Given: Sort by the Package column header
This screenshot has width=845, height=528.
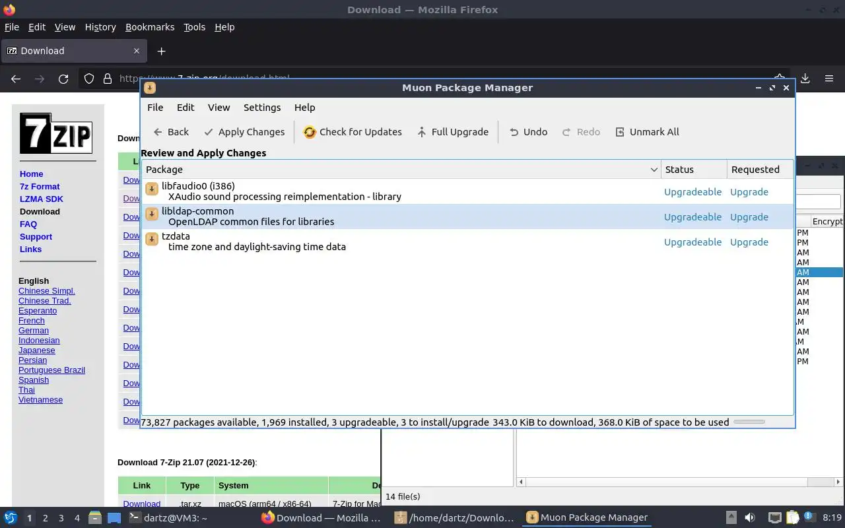Looking at the screenshot, I should coord(401,170).
